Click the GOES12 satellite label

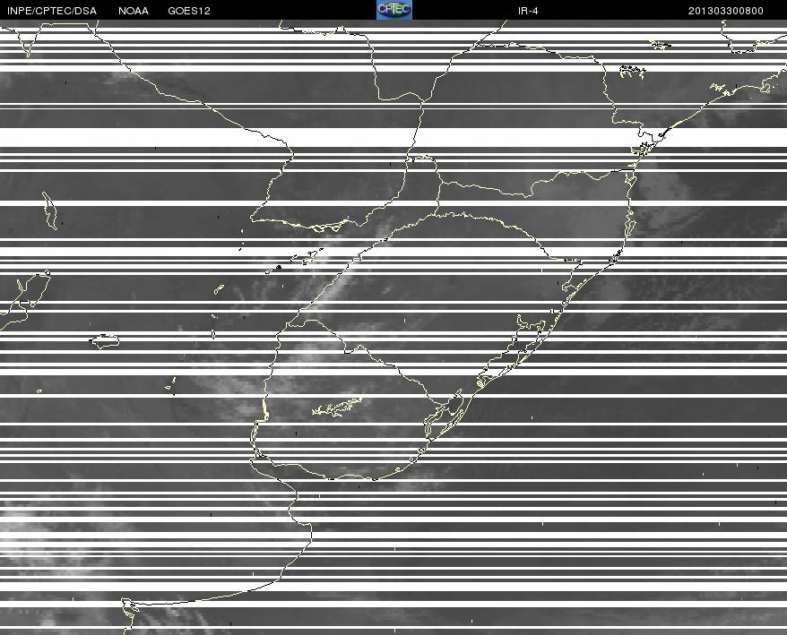189,11
